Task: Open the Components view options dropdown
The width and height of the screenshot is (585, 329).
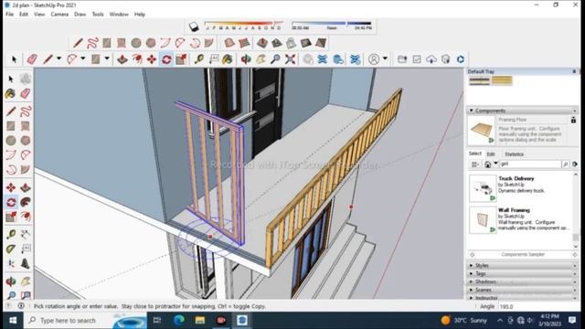Action: coord(475,164)
